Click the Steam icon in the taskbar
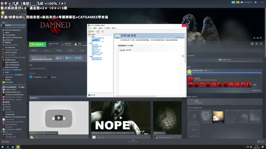 13,147
